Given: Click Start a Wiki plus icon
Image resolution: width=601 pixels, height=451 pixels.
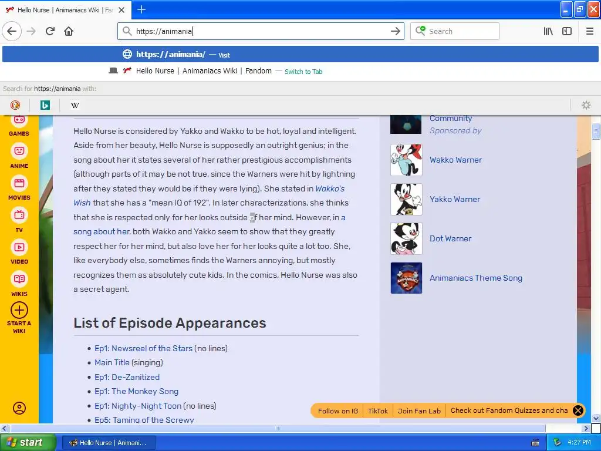Looking at the screenshot, I should coord(19,310).
